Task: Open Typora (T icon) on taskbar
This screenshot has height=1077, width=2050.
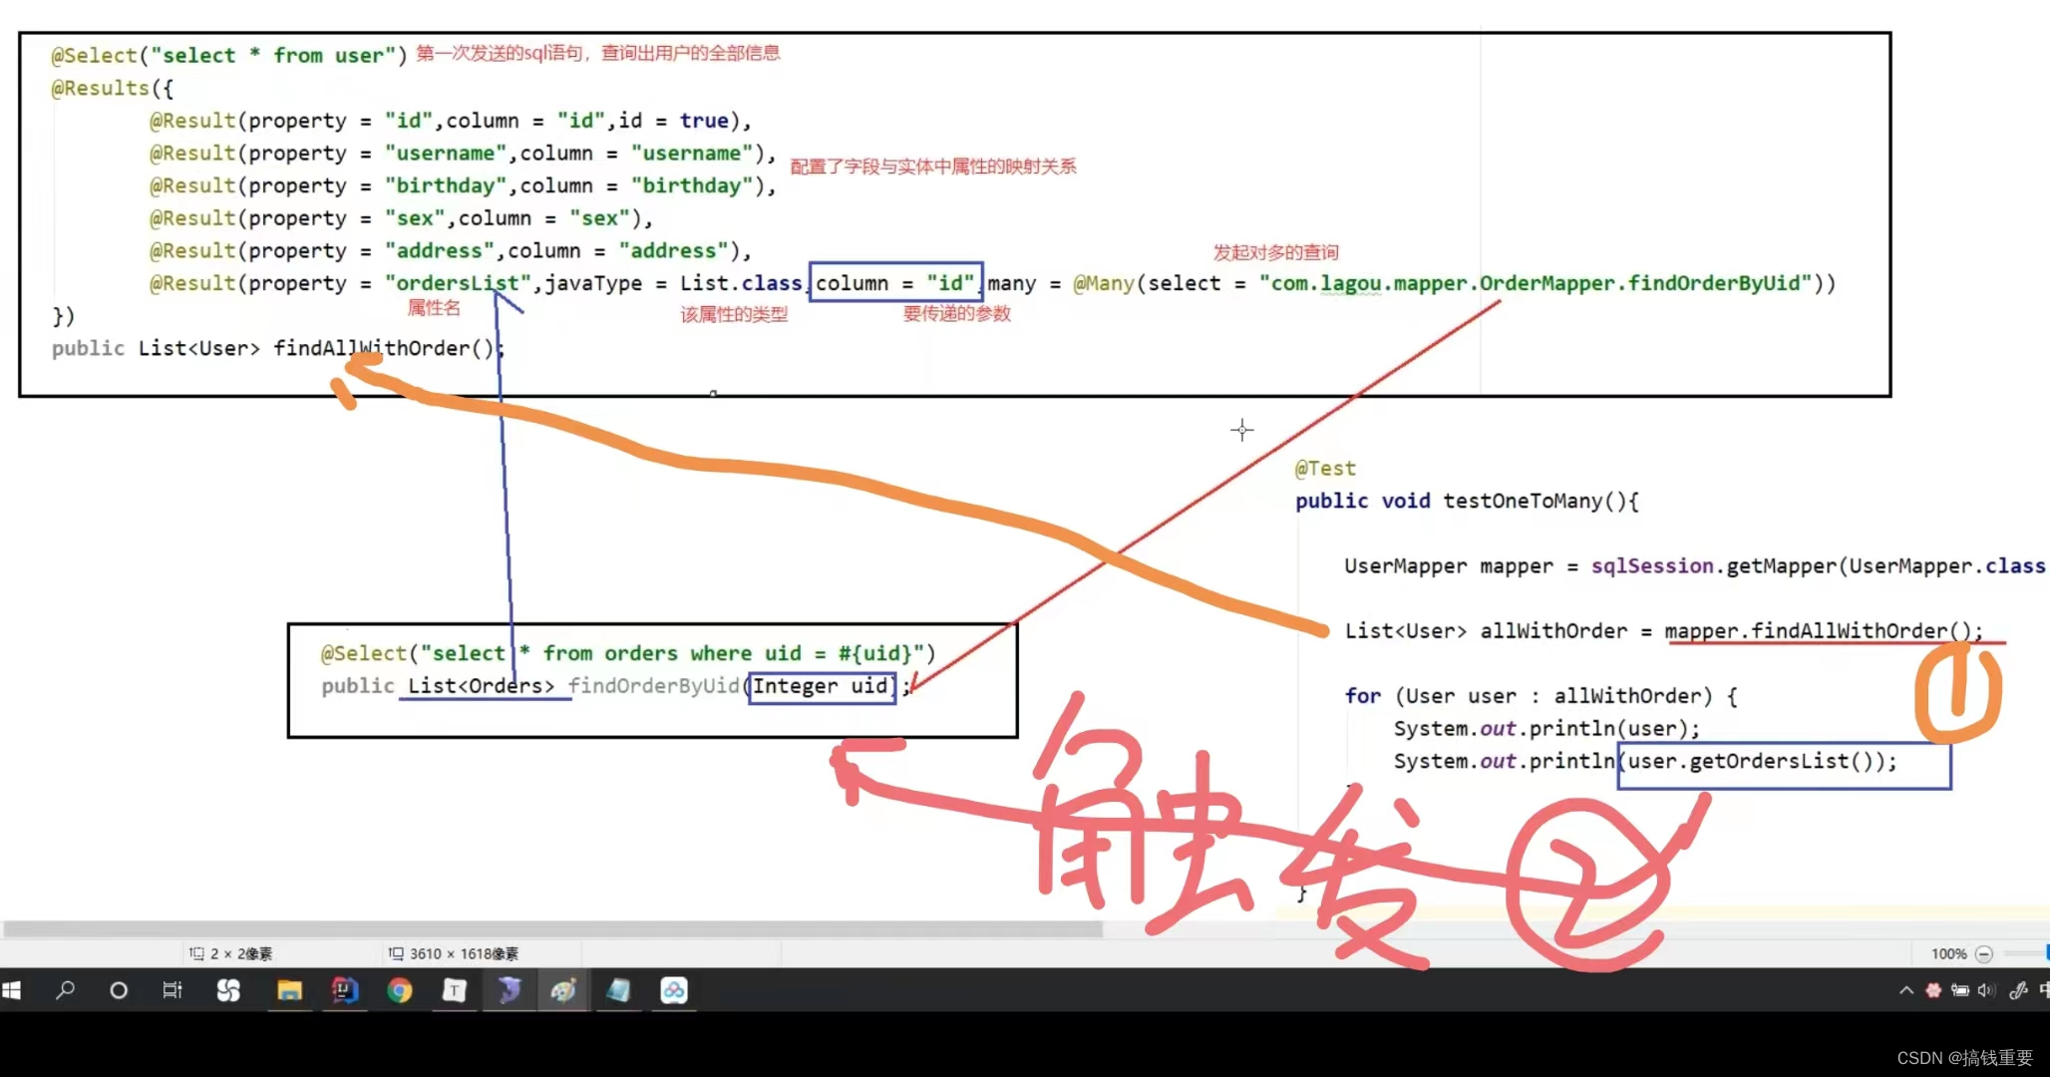Action: [455, 990]
